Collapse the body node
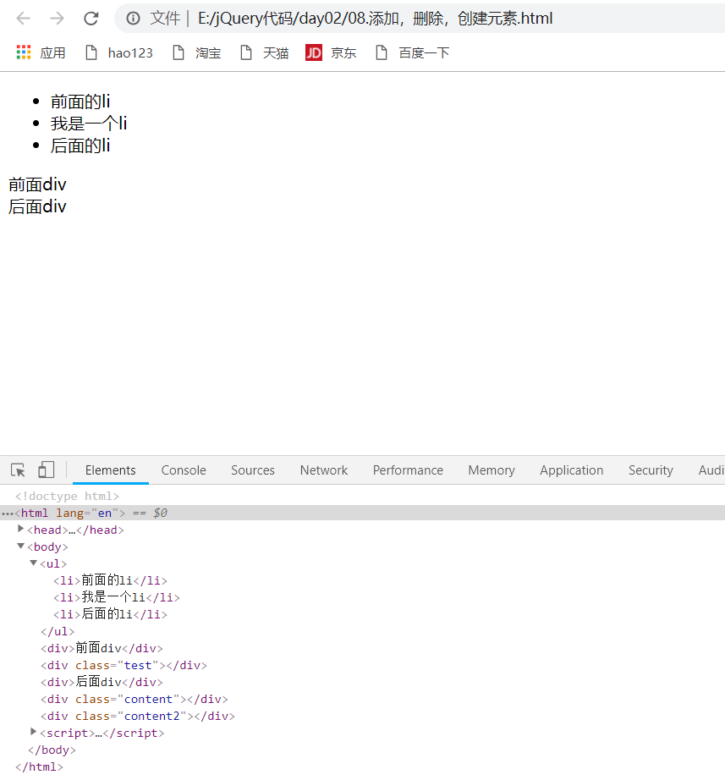725x780 pixels. tap(20, 547)
